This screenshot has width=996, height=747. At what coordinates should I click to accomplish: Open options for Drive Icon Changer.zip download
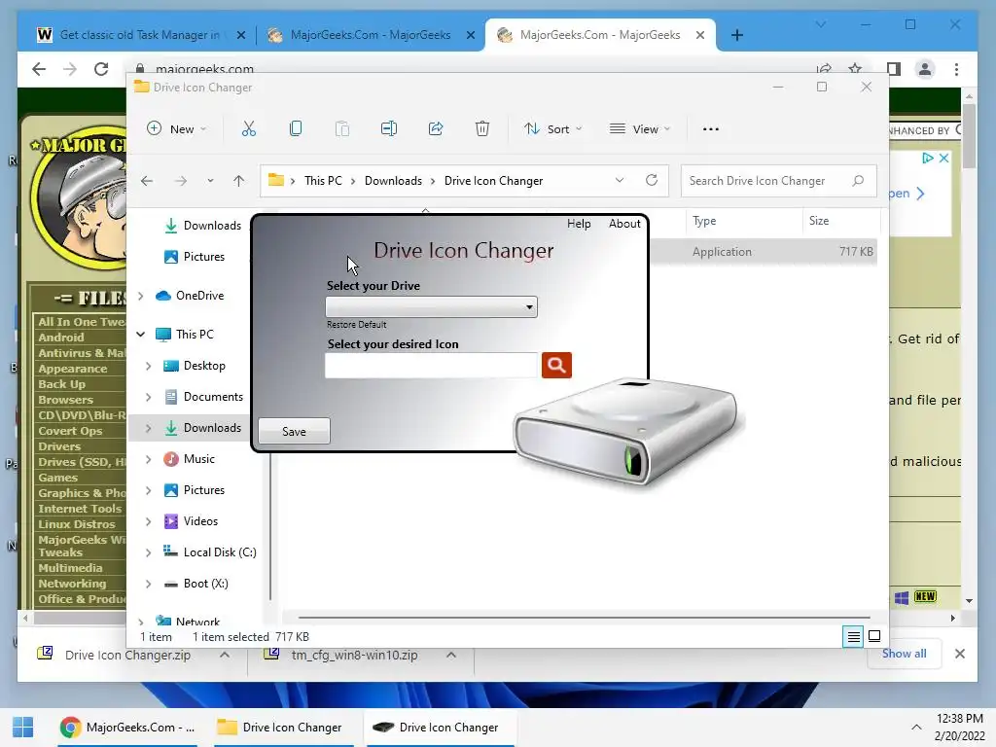click(225, 655)
